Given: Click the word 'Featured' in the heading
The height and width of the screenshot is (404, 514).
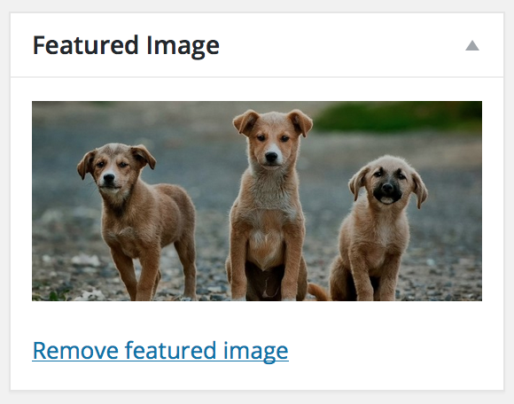Looking at the screenshot, I should (x=85, y=45).
